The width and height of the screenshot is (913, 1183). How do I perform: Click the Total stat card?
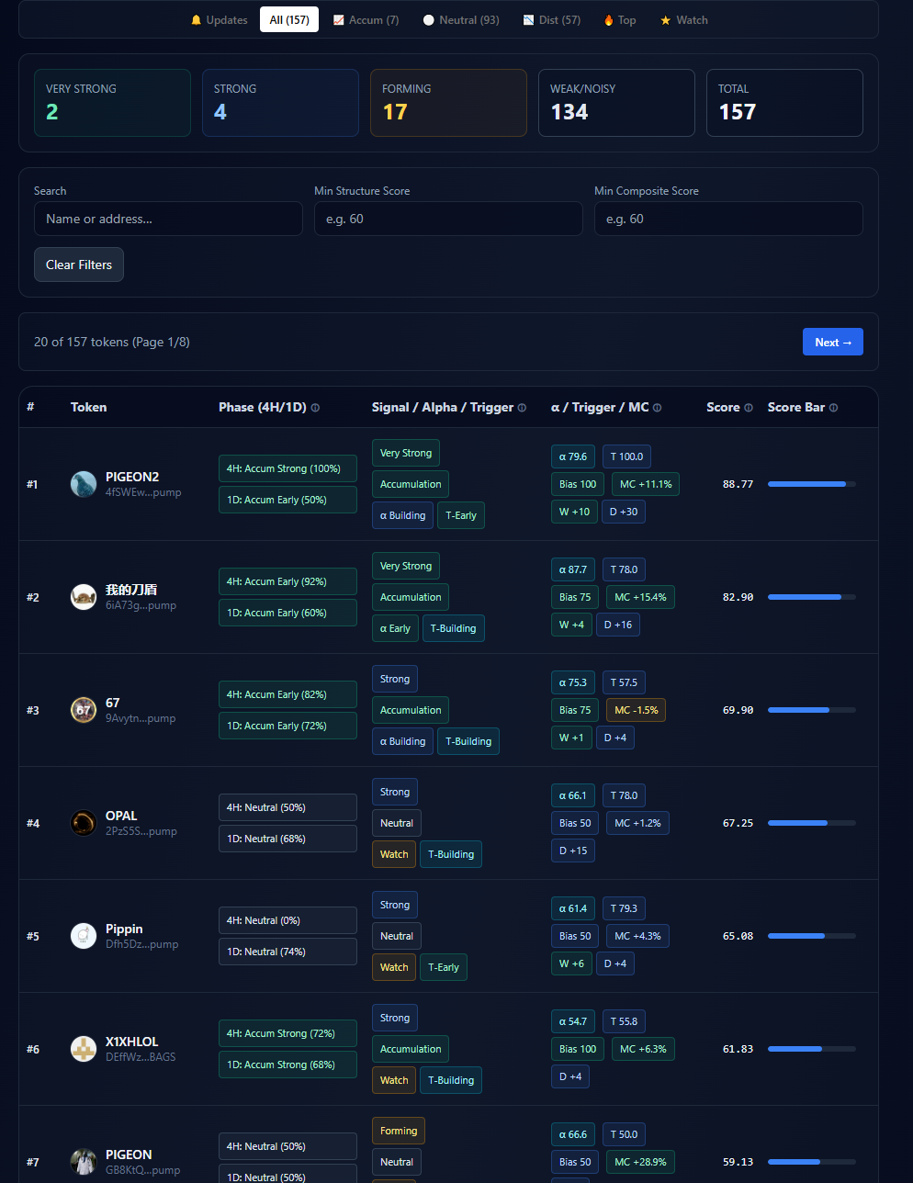click(784, 103)
